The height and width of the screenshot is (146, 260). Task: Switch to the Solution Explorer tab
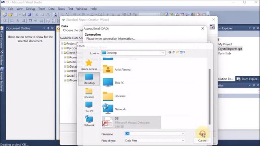225,79
